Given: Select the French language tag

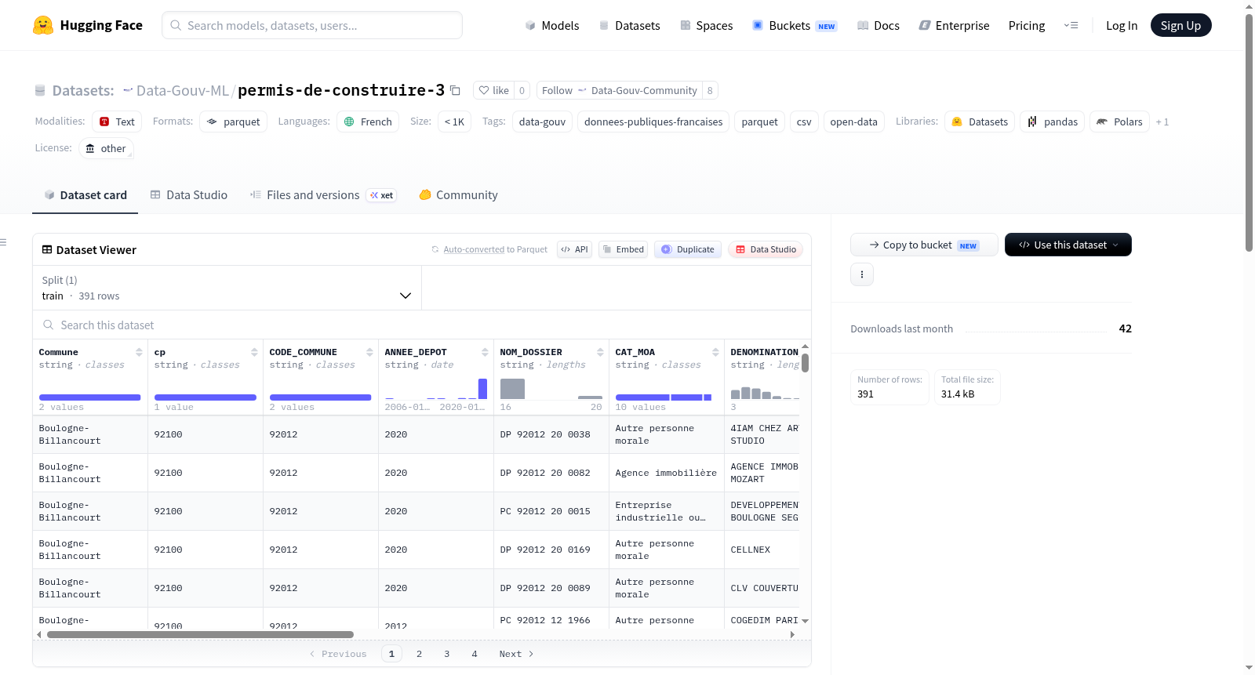Looking at the screenshot, I should pyautogui.click(x=368, y=122).
